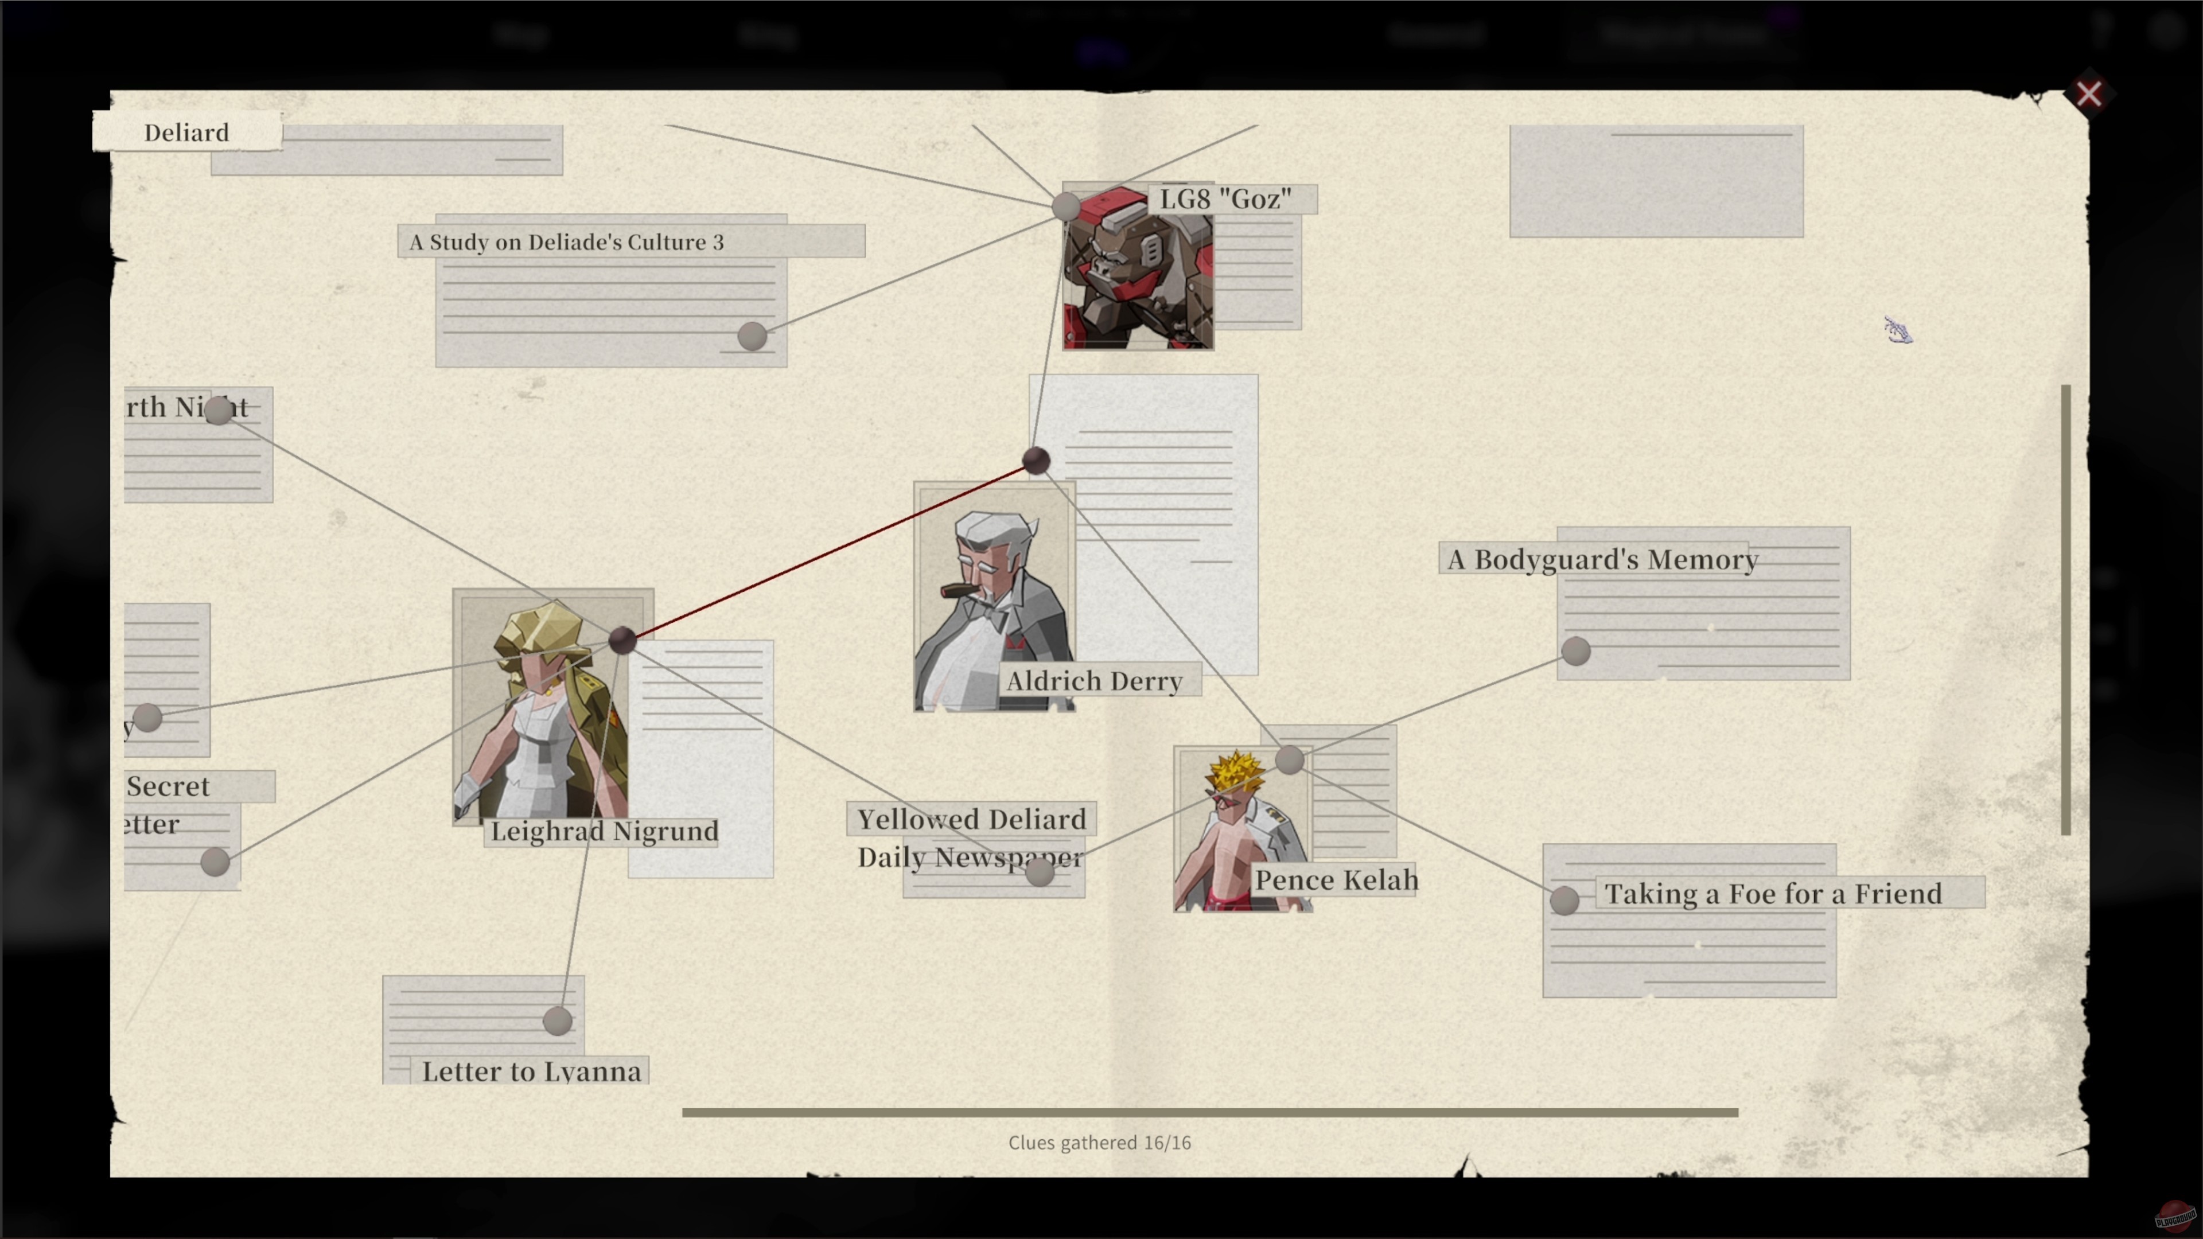Select the Deliard tab label
Image resolution: width=2203 pixels, height=1239 pixels.
[x=186, y=133]
